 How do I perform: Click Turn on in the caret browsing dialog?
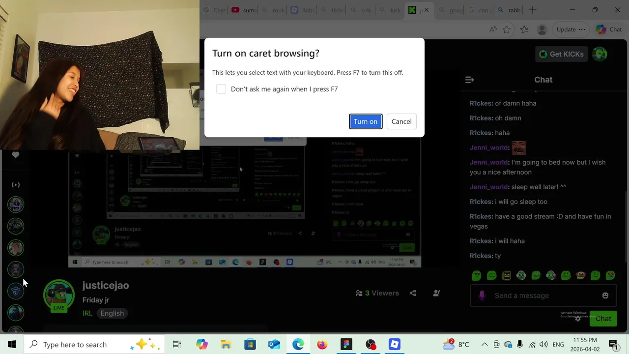tap(366, 121)
